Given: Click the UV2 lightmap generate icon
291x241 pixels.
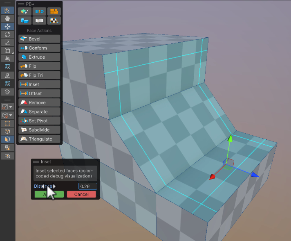Looking at the screenshot, I should point(39,11).
